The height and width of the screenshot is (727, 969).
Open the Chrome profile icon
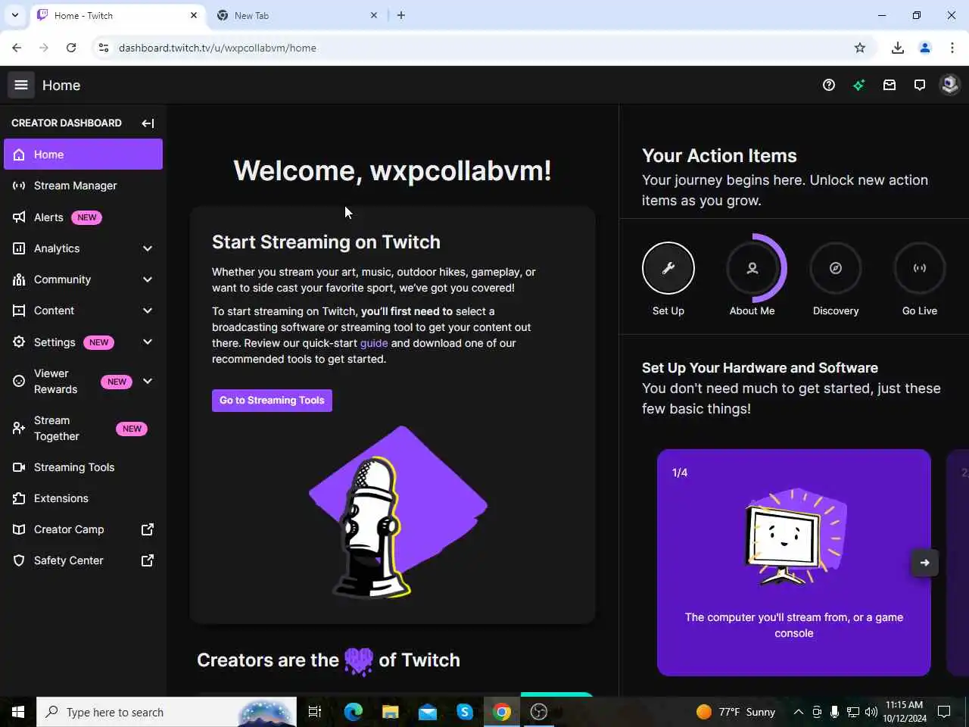pos(925,48)
